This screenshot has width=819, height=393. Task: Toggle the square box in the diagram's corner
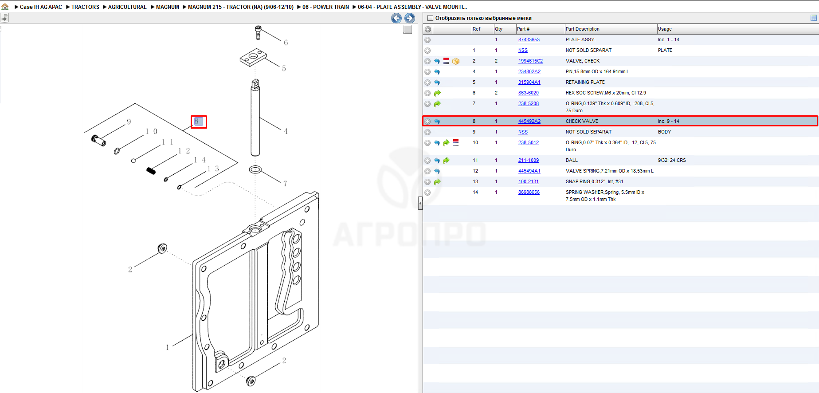(x=408, y=29)
